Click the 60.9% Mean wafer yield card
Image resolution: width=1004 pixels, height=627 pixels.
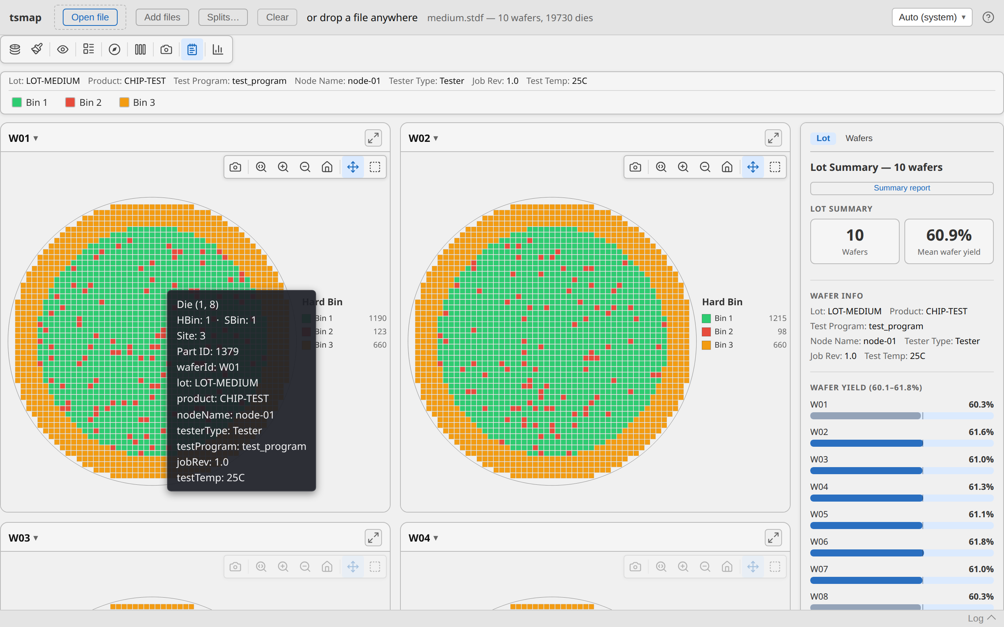pyautogui.click(x=948, y=241)
